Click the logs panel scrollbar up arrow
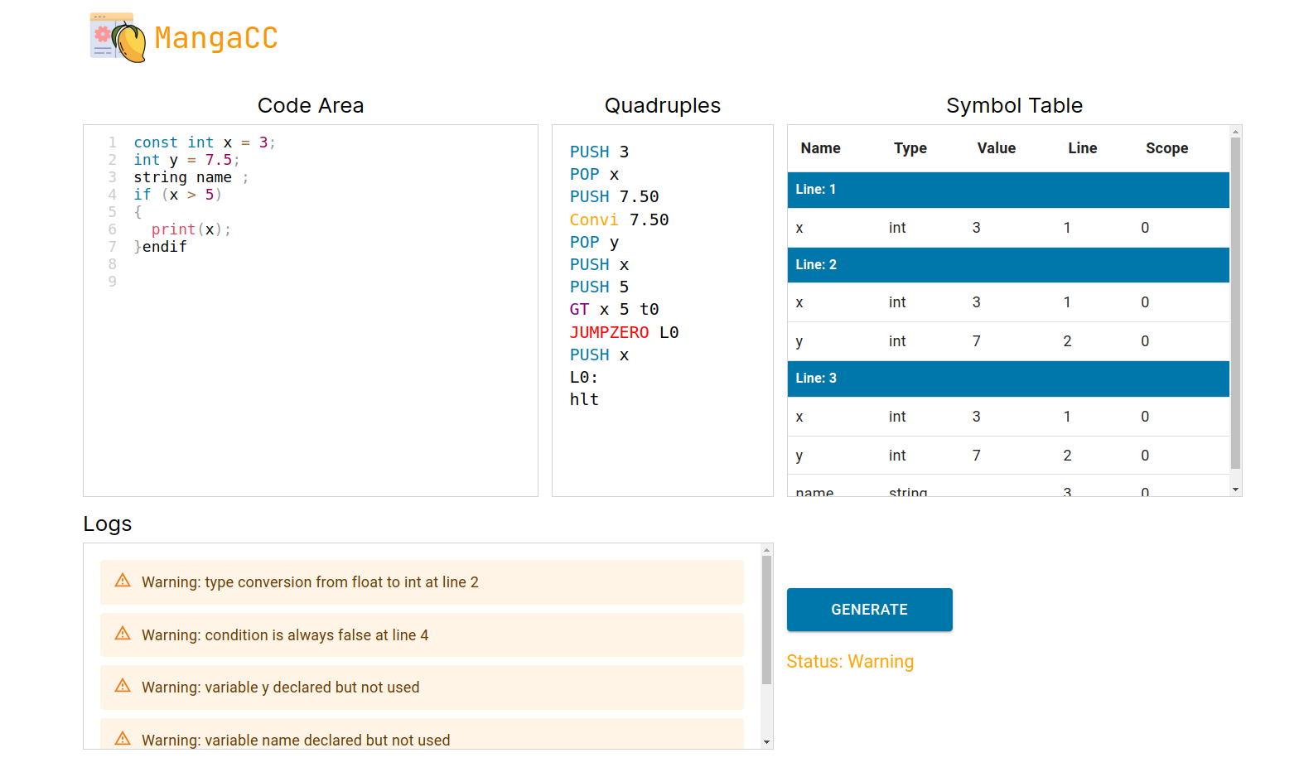This screenshot has width=1299, height=772. pos(766,550)
